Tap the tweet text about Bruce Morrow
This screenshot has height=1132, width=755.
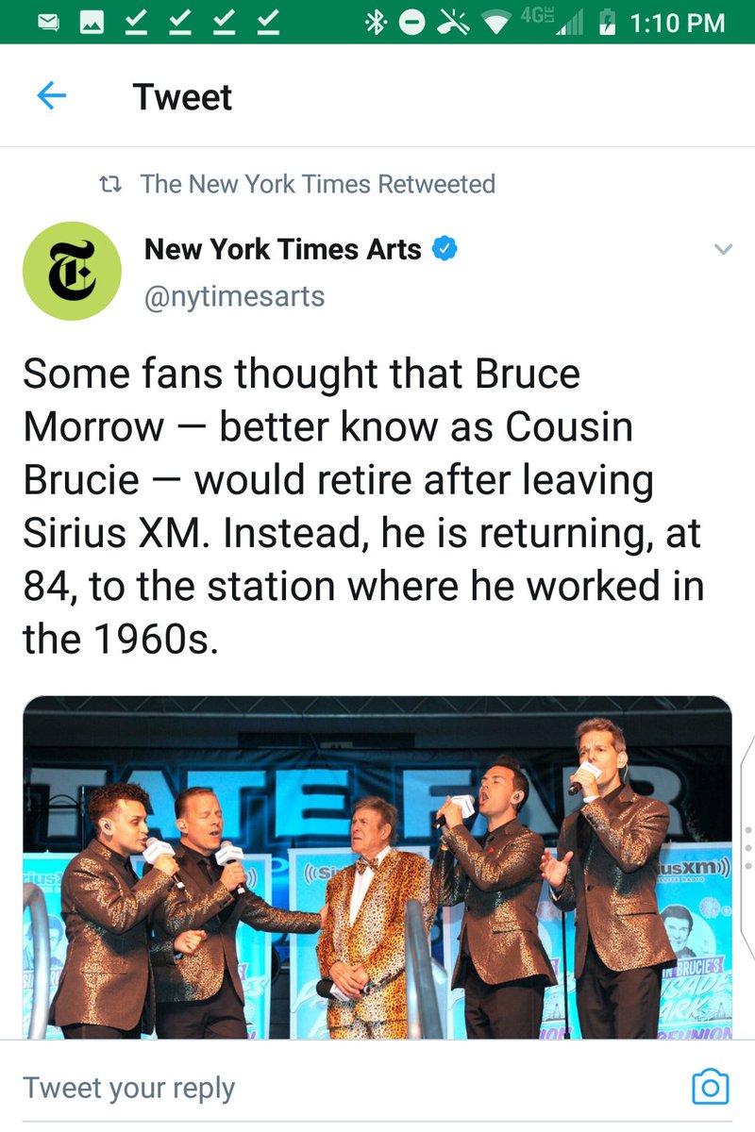click(363, 507)
